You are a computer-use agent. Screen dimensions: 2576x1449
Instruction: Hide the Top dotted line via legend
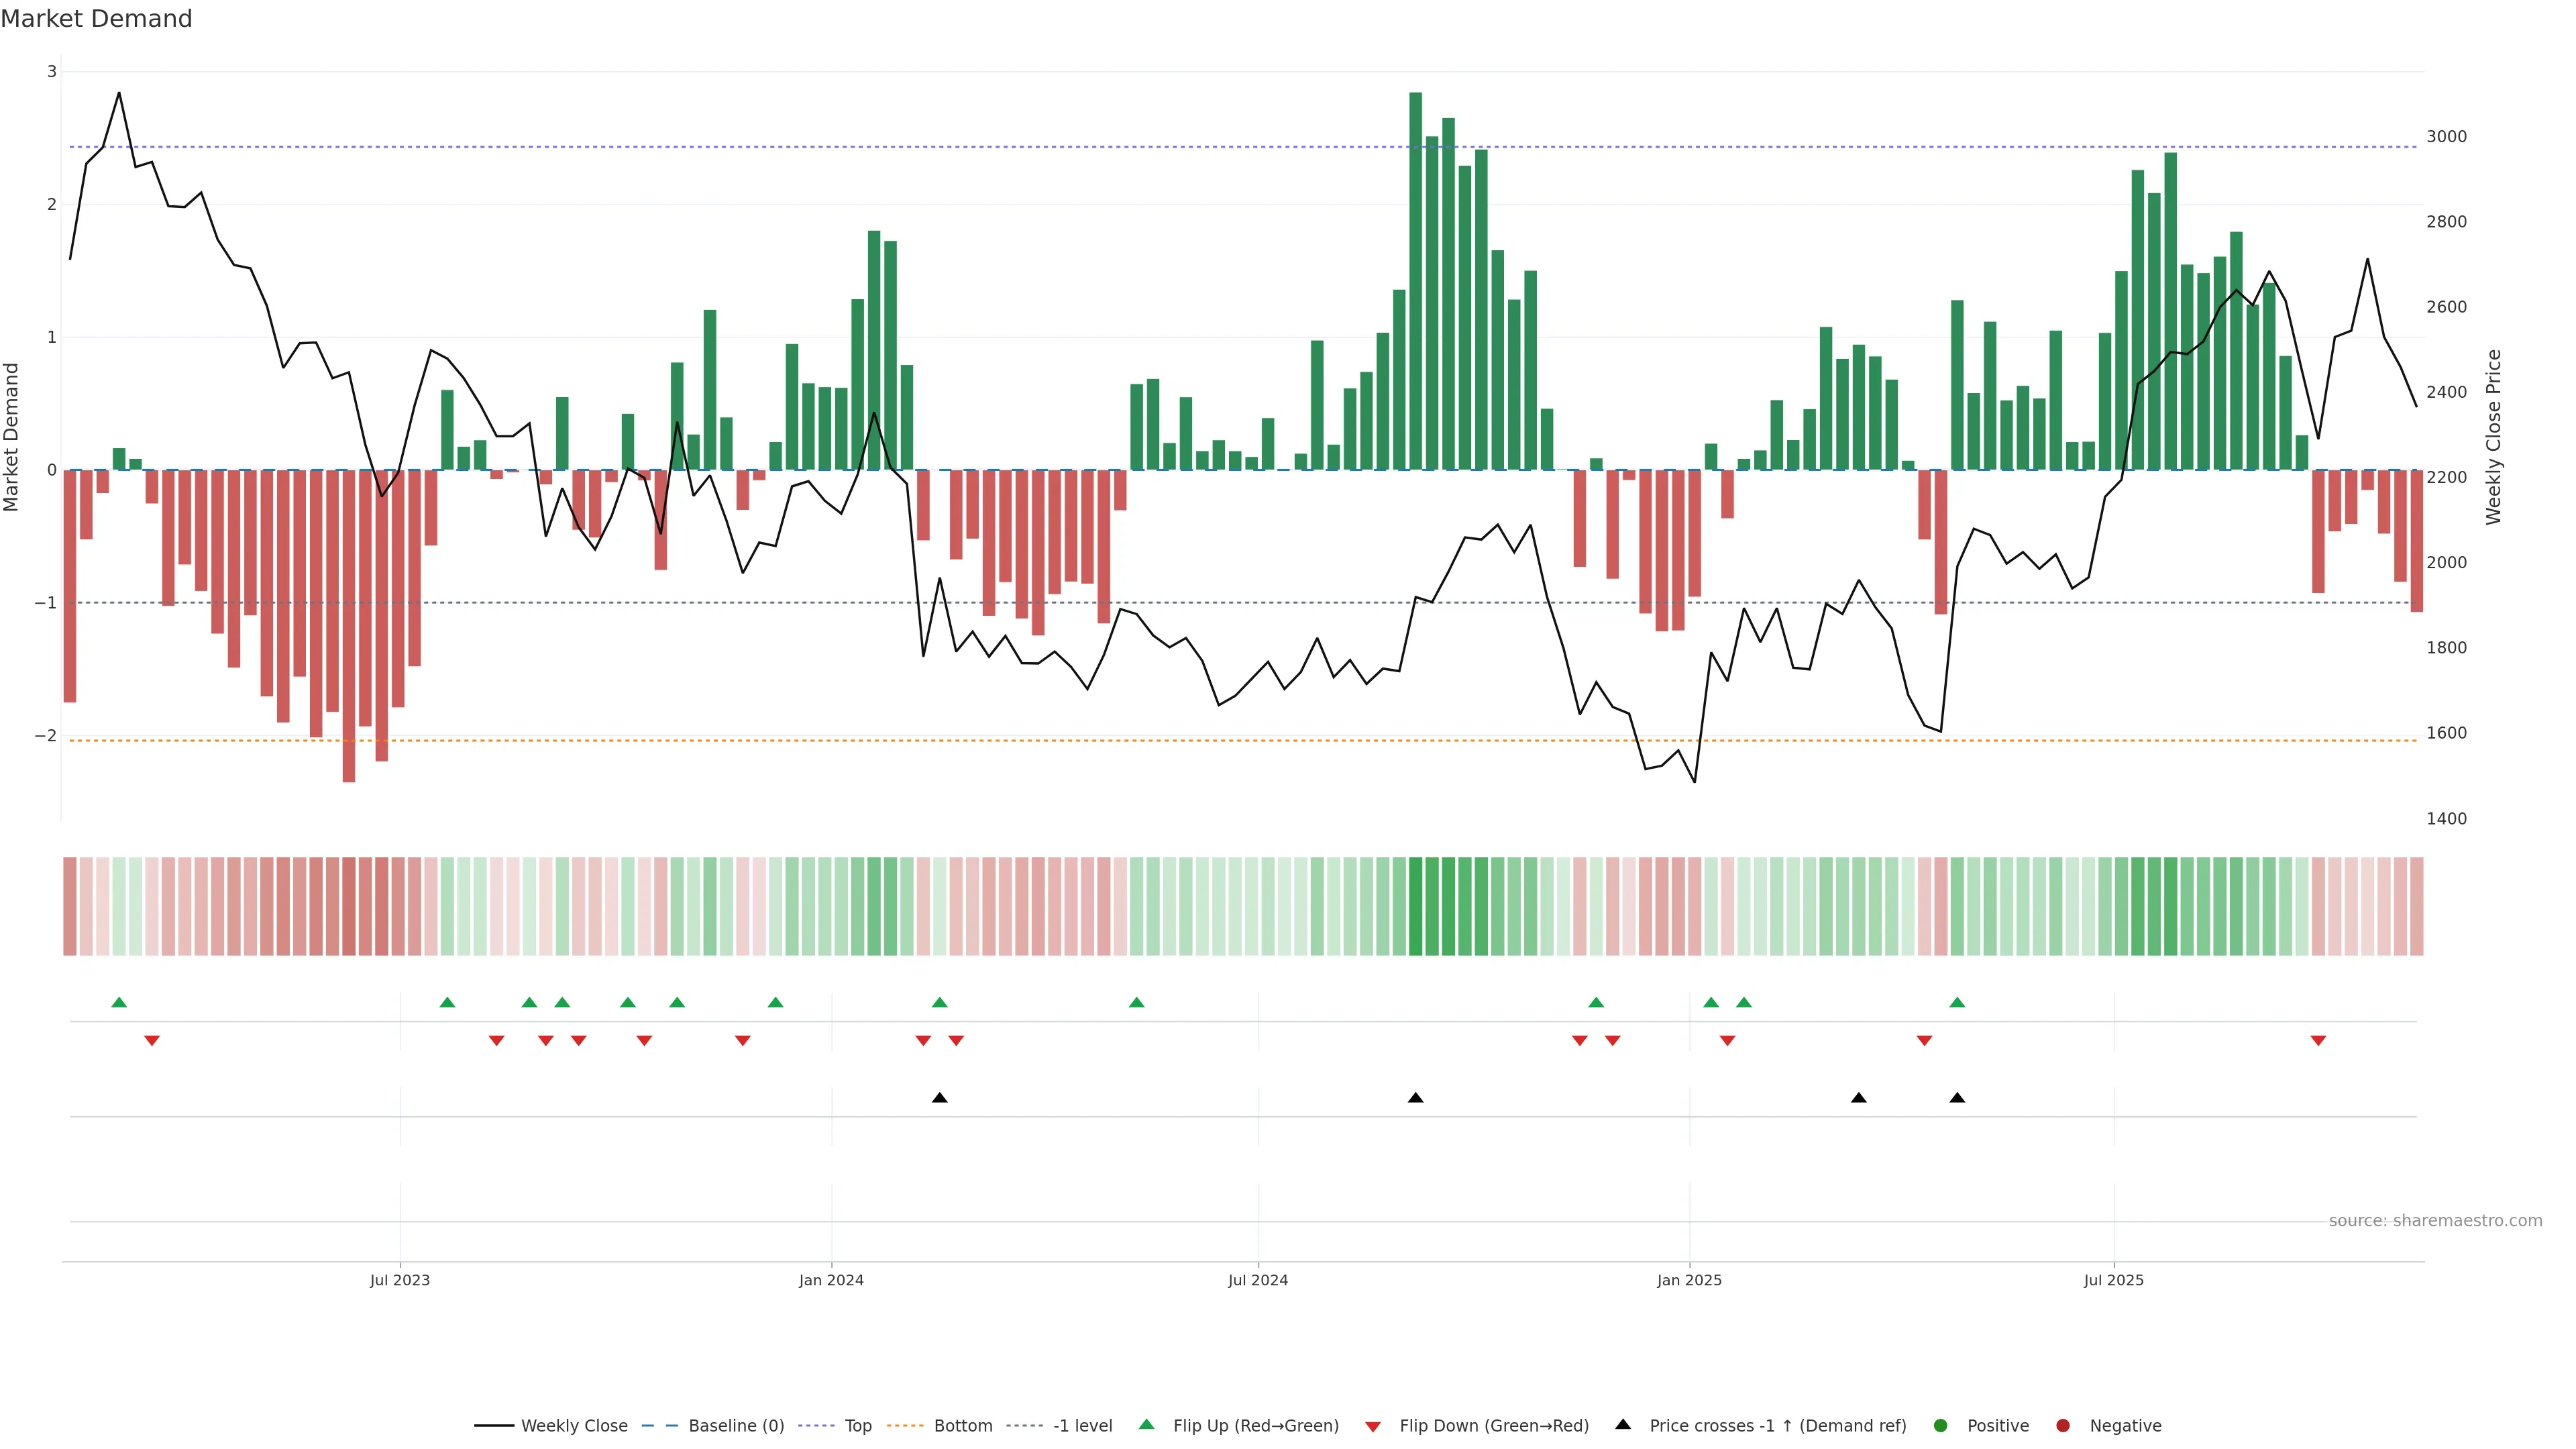tap(857, 1425)
